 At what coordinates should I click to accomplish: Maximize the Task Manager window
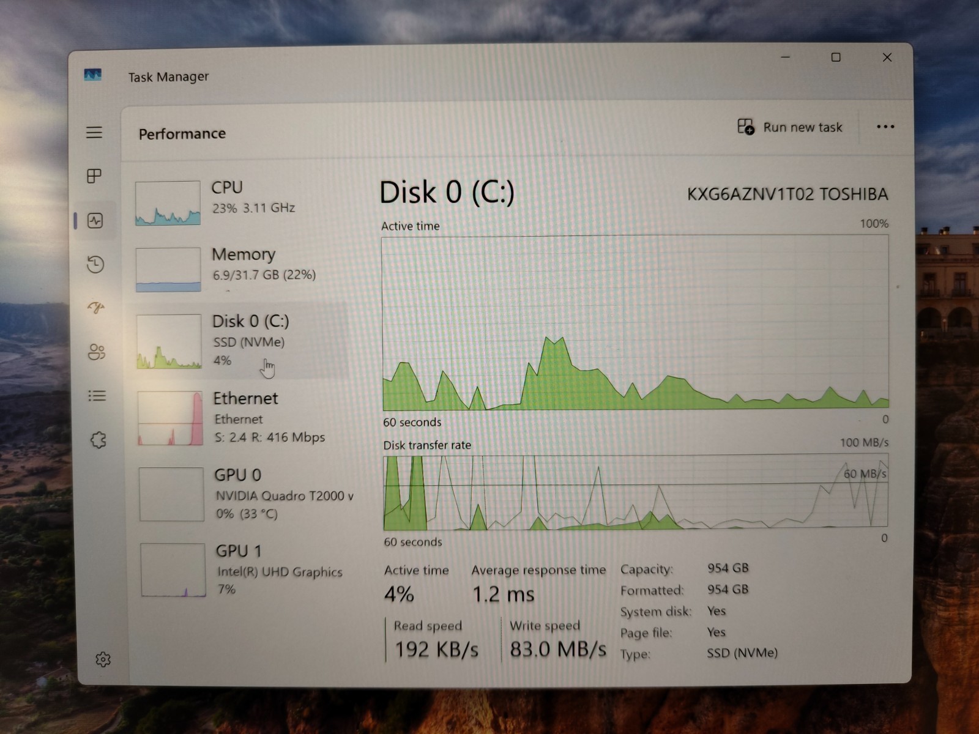pos(836,57)
